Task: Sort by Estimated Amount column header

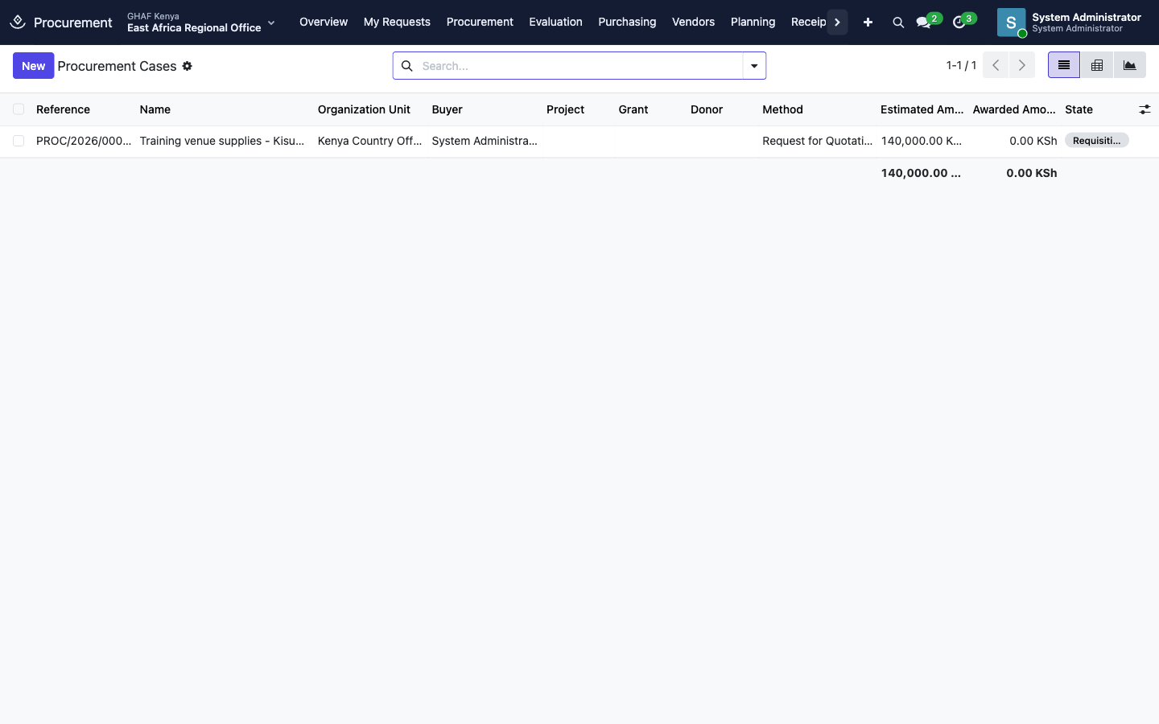Action: point(922,109)
